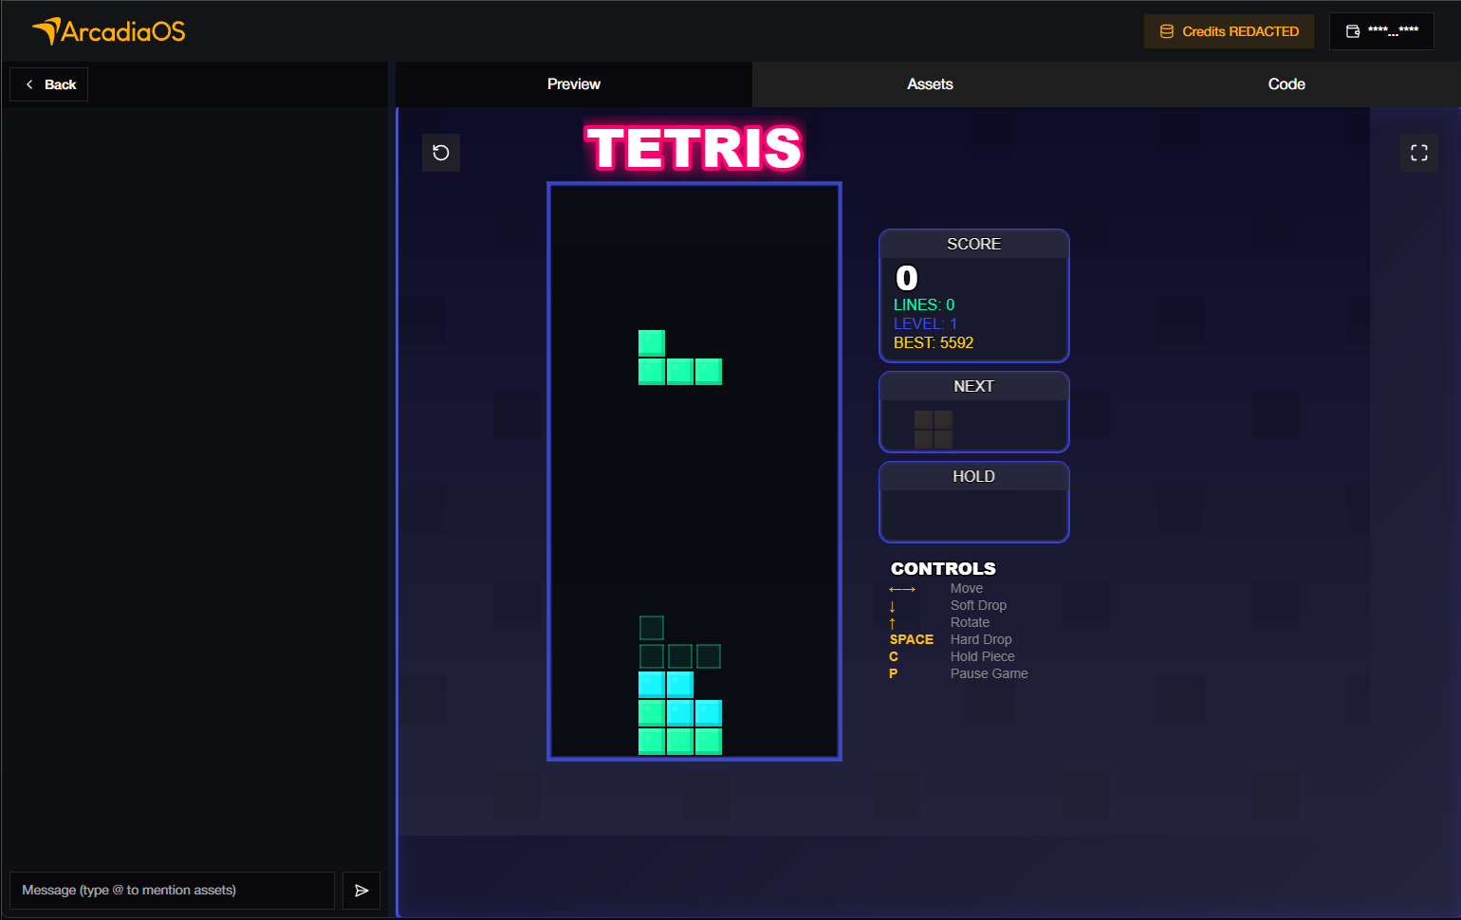This screenshot has width=1461, height=920.
Task: Go back using the Back button
Action: click(49, 84)
